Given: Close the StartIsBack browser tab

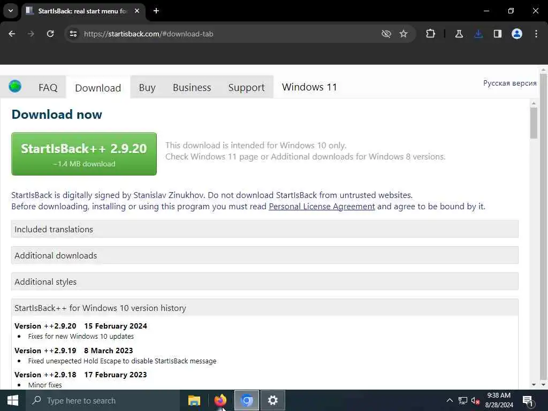Looking at the screenshot, I should click(137, 11).
